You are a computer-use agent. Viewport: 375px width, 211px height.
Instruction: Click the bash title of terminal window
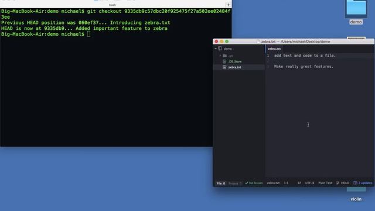pos(112,5)
